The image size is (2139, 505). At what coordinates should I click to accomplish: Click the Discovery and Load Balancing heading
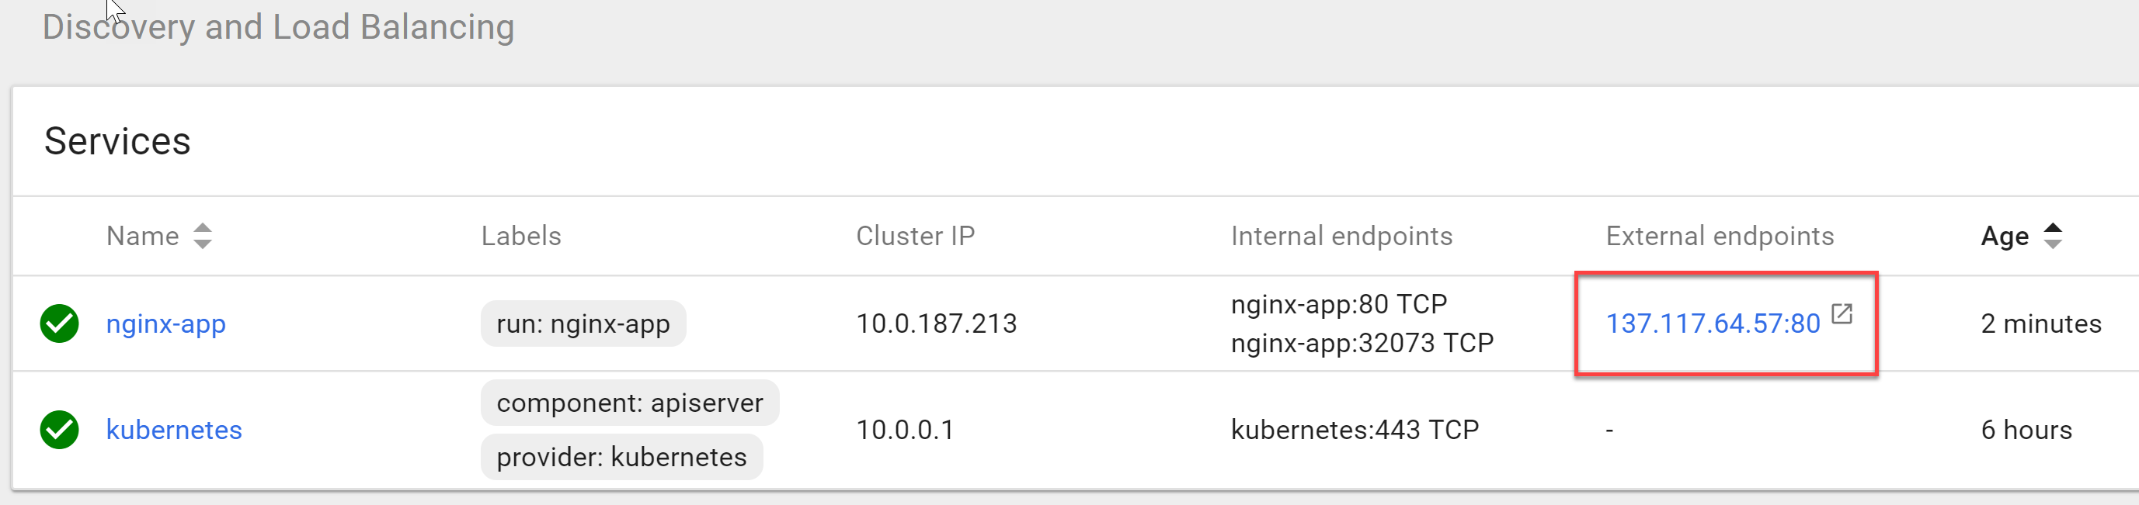point(278,27)
